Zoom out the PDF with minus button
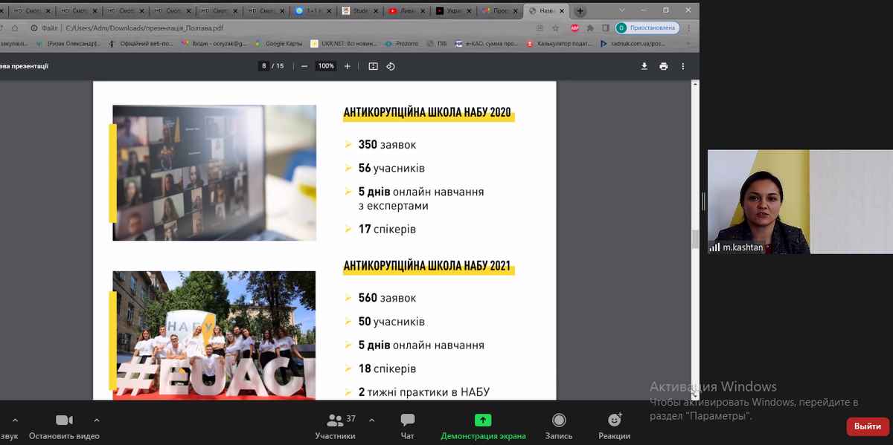This screenshot has height=445, width=893. [304, 66]
